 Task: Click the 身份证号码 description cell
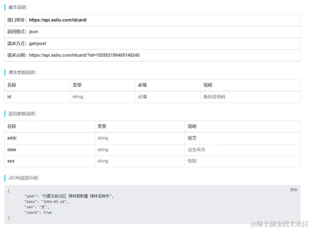[251, 97]
